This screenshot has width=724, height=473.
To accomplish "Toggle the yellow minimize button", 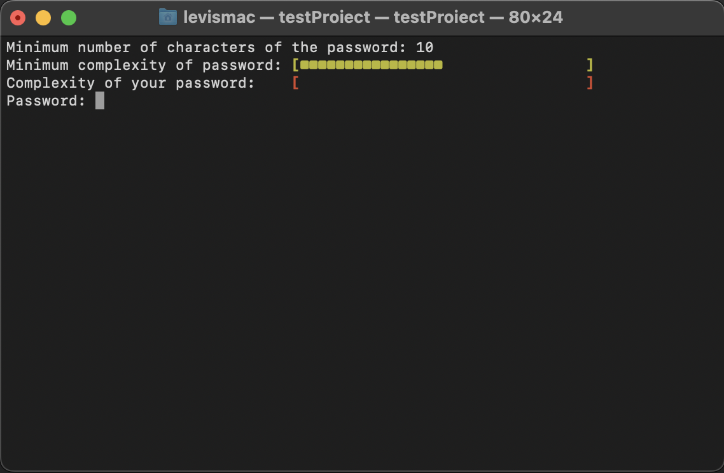I will (x=43, y=17).
